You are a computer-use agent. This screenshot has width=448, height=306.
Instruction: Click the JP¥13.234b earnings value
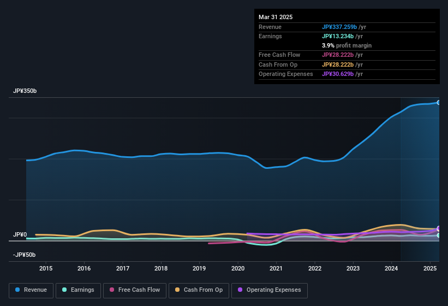coord(338,36)
